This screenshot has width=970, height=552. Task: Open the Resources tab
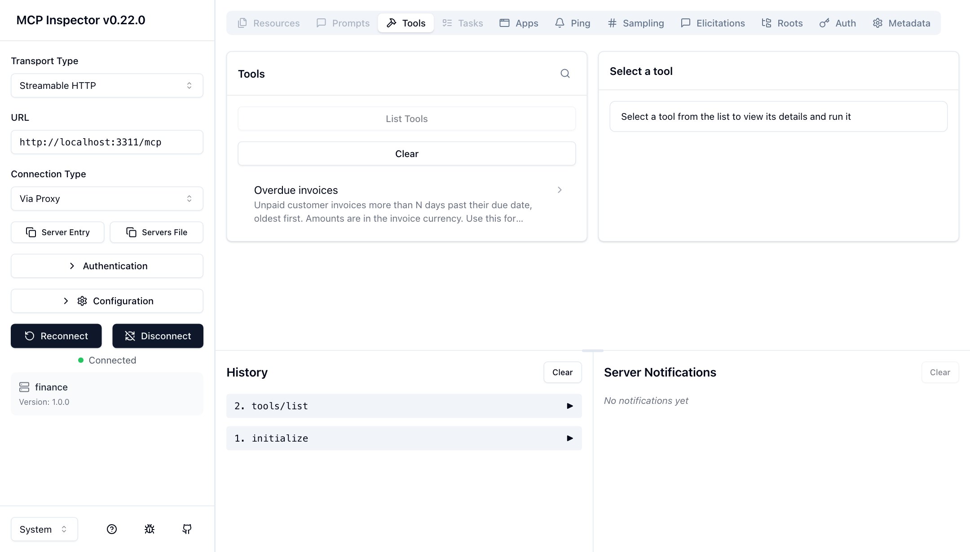click(269, 23)
